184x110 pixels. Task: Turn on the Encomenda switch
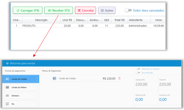(x=138, y=73)
